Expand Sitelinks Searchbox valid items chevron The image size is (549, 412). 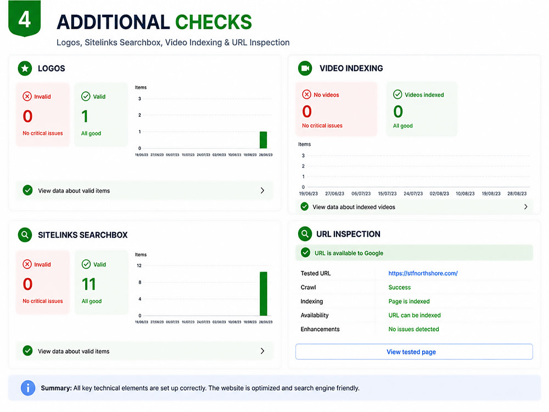pos(262,350)
